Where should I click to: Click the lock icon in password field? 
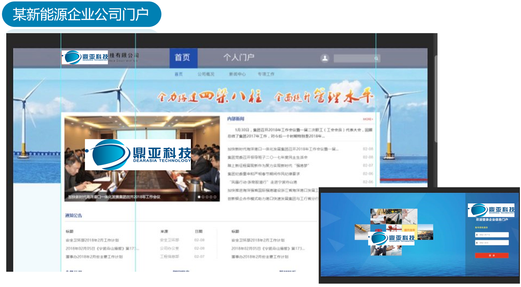[x=477, y=243]
